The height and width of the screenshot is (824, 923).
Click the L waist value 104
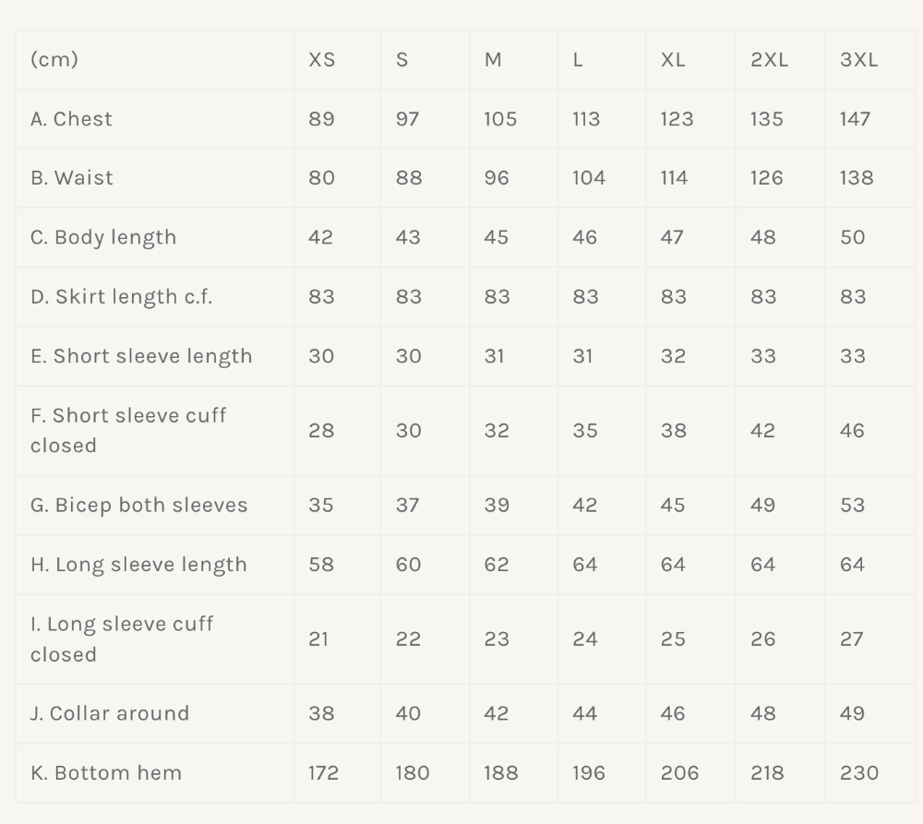click(x=588, y=178)
